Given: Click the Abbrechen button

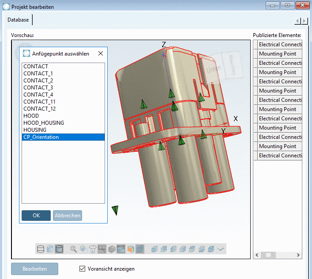Looking at the screenshot, I should 68,216.
